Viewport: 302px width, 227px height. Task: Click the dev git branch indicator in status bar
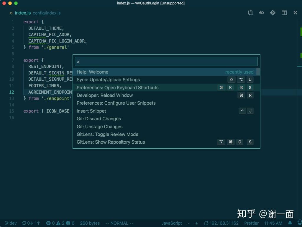(10, 223)
